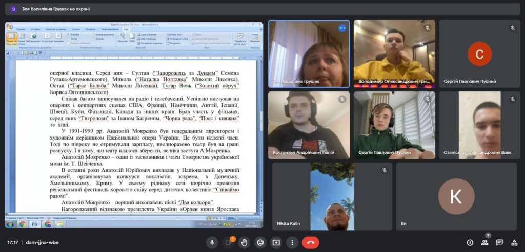This screenshot has width=525, height=252.
Task: Select Костянтин Андрійович Палій video tile
Action: click(309, 125)
